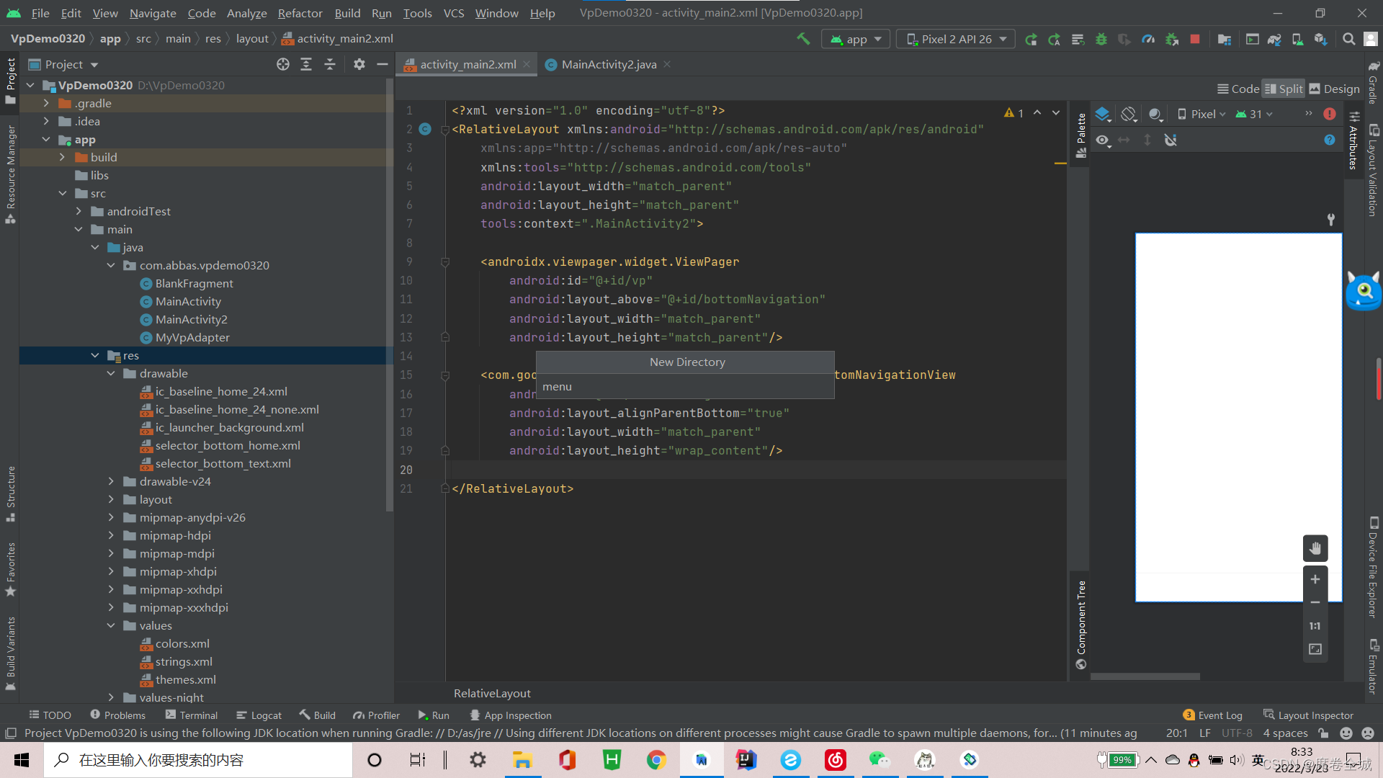Expand the androidTest folder
Screen dimensions: 1383x778
click(x=79, y=212)
